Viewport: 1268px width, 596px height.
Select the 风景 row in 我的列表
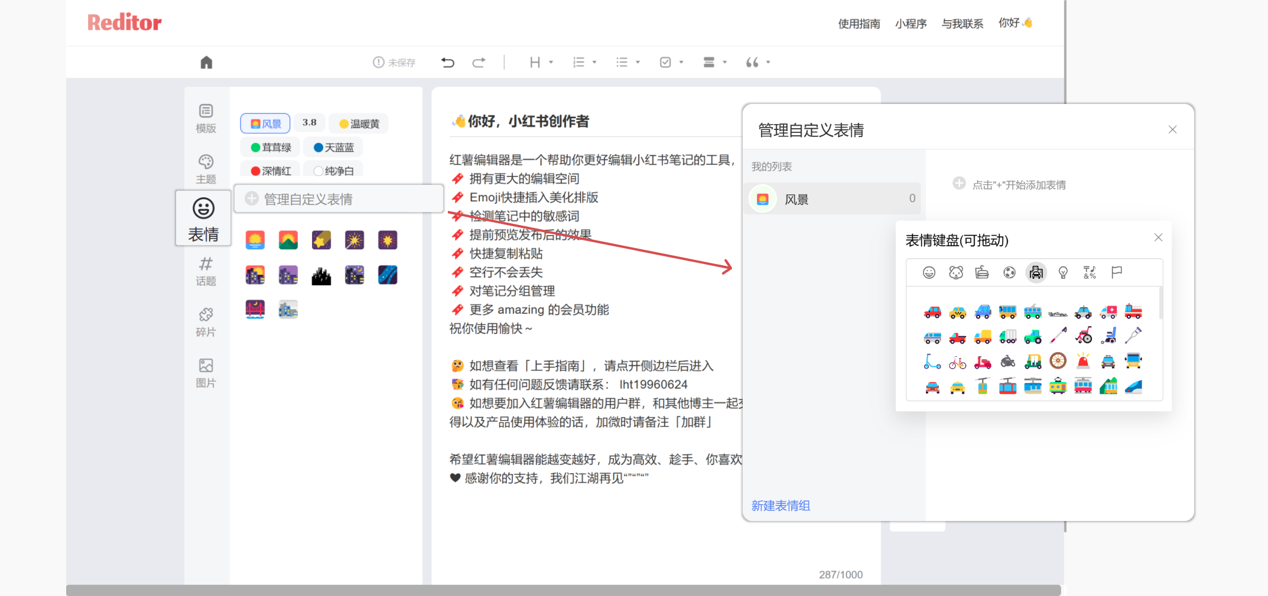click(832, 199)
